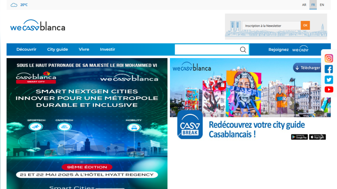Open the Investir menu
The width and height of the screenshot is (337, 189).
pyautogui.click(x=107, y=49)
